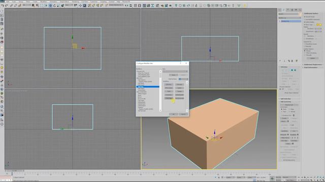The height and width of the screenshot is (182, 325).
Task: Open the Edit menu
Action: click(x=8, y=2)
